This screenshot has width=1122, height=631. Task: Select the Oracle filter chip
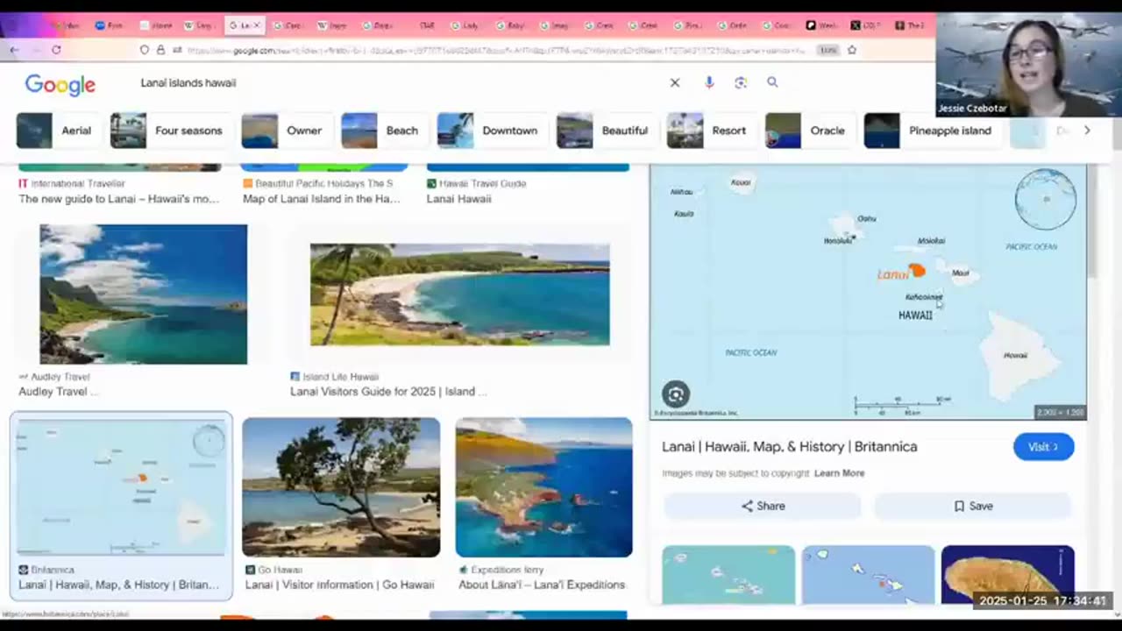809,131
